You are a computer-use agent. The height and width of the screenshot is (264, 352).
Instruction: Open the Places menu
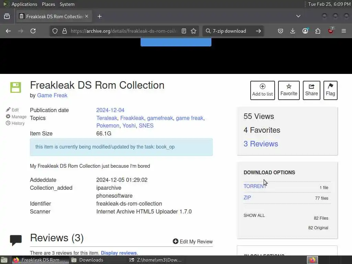[48, 4]
